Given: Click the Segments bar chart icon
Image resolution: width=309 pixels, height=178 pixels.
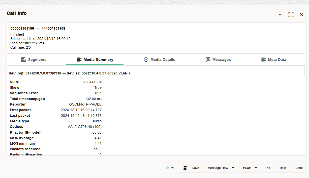Looking at the screenshot, I should click(x=23, y=59).
